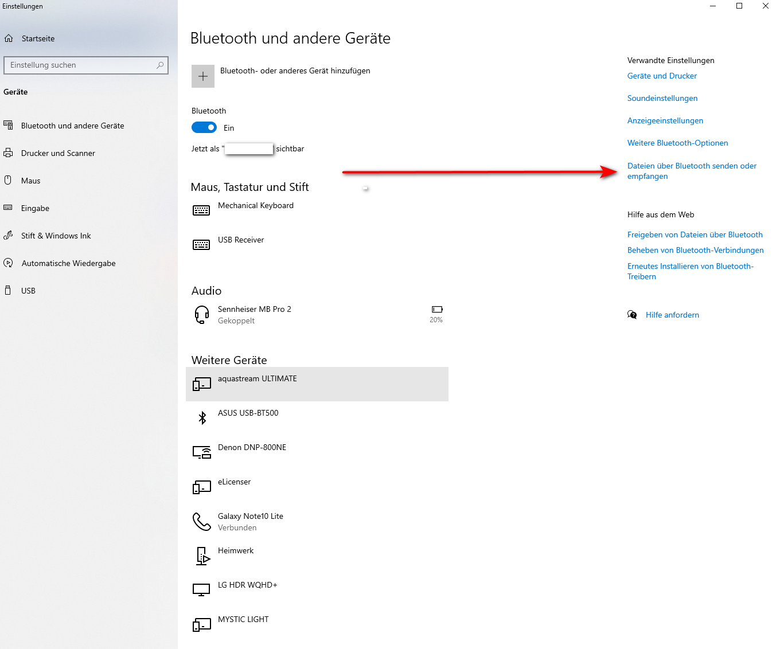Select Stift & Windows Ink
Screen dimensions: 776x649
click(56, 236)
